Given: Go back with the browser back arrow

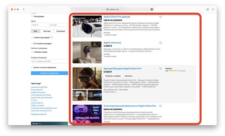Looking at the screenshot, I should click(x=24, y=9).
